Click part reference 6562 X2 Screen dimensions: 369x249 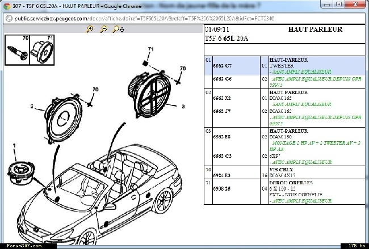pos(222,98)
